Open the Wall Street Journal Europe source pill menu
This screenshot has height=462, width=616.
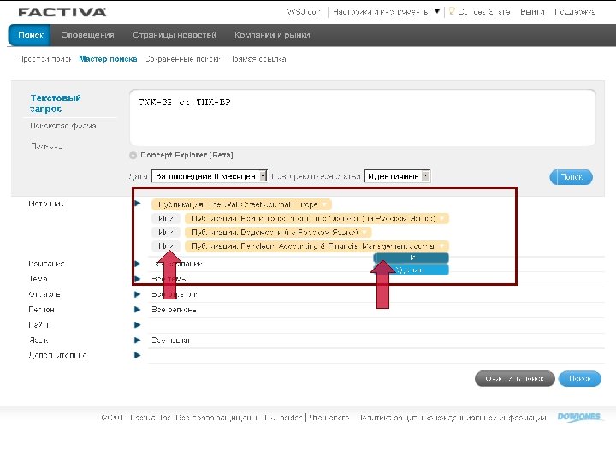pyautogui.click(x=325, y=204)
